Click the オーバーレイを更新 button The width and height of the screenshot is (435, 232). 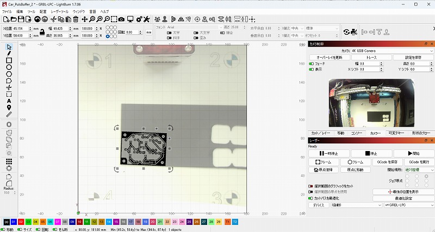coord(330,57)
